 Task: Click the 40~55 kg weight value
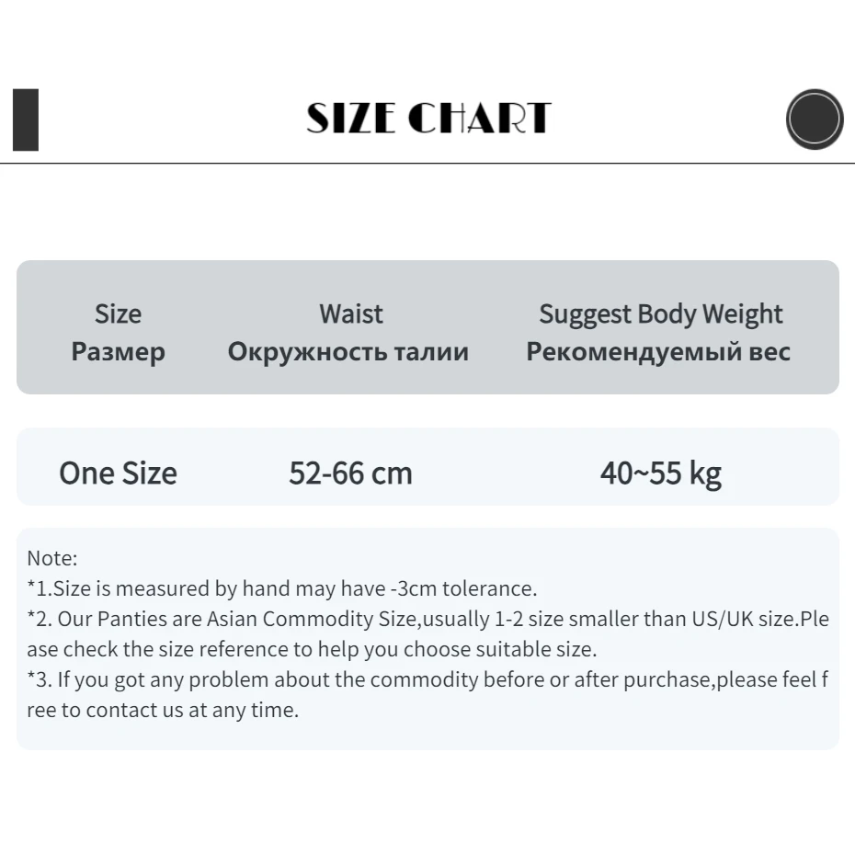[660, 473]
